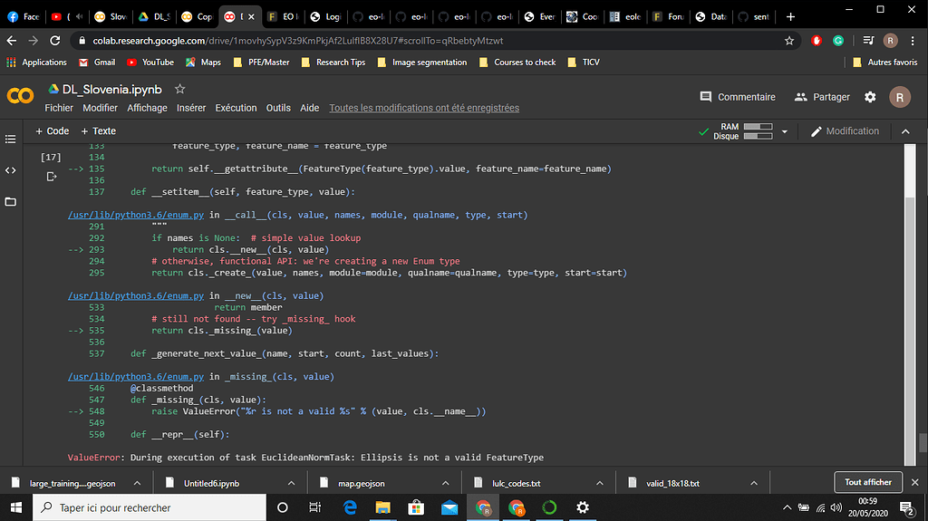Screen dimensions: 928x521
Task: Expand the RAM/Disque runtime dropdown arrow
Action: click(785, 131)
